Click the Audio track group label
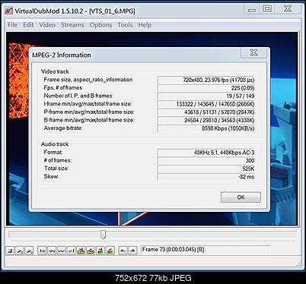The height and width of the screenshot is (284, 306). (55, 144)
